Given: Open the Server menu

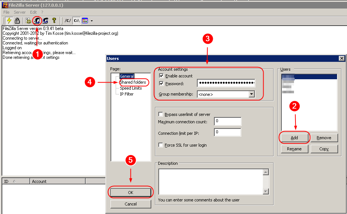Looking at the screenshot, I should tap(20, 12).
